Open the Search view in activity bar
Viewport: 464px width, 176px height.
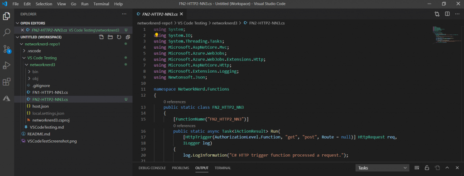click(x=6, y=32)
